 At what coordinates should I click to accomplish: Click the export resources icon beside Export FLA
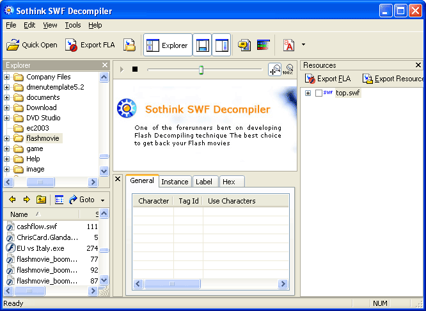129,45
